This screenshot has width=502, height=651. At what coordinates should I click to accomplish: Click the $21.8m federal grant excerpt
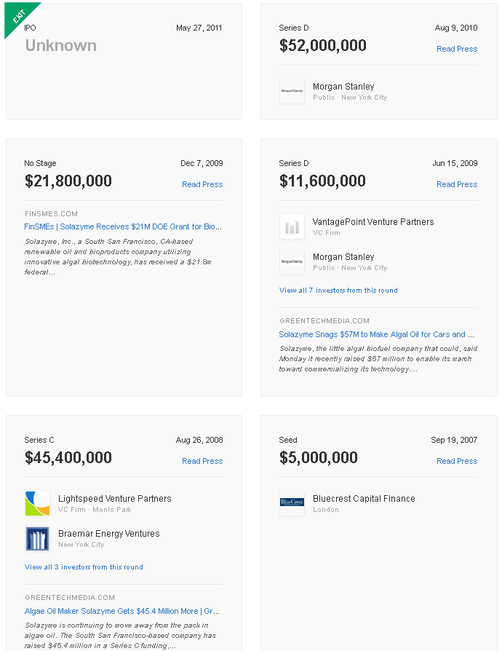click(118, 256)
